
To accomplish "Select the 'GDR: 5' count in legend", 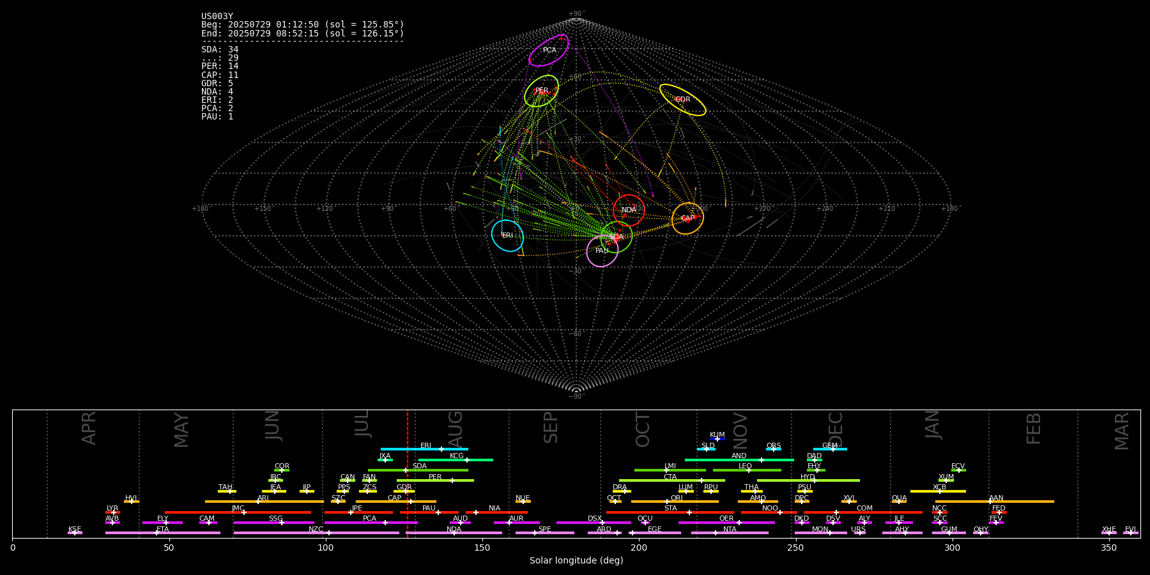I will point(217,84).
